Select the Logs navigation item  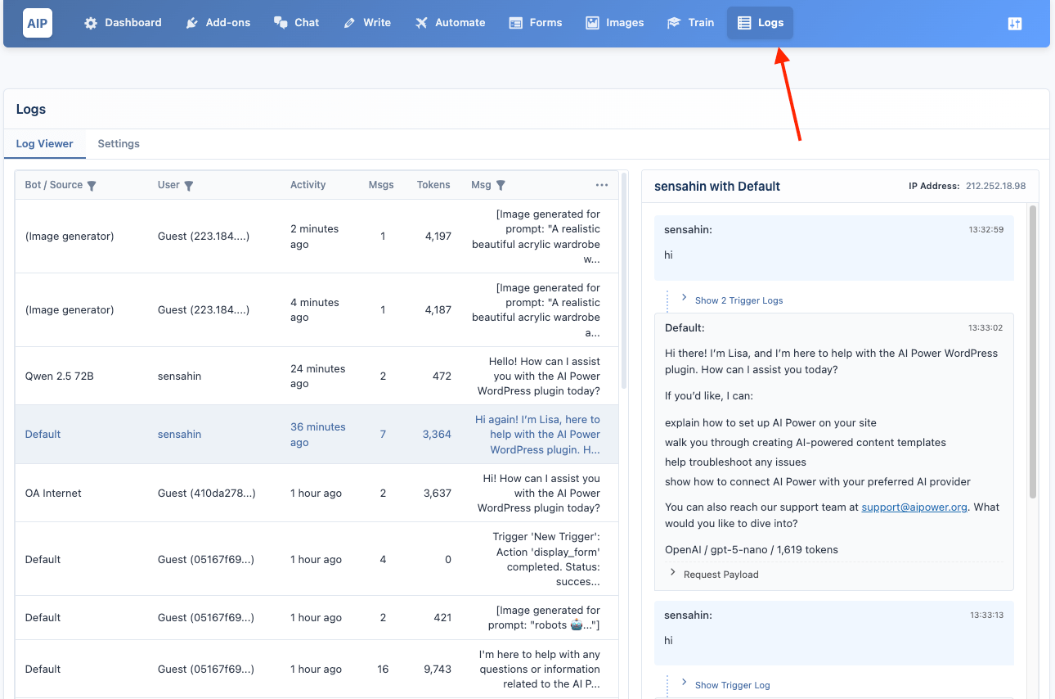pyautogui.click(x=760, y=23)
